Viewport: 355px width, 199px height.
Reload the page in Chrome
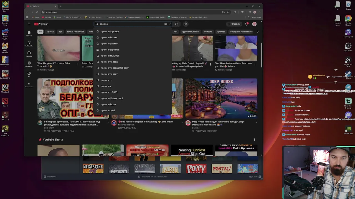(37, 12)
